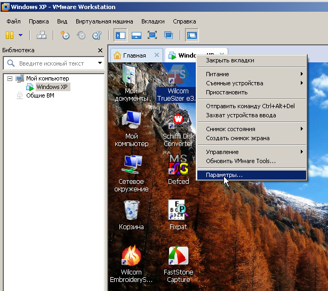This screenshot has height=291, width=328.
Task: Toggle the thumbnail bar view icon
Action: pyautogui.click(x=137, y=35)
